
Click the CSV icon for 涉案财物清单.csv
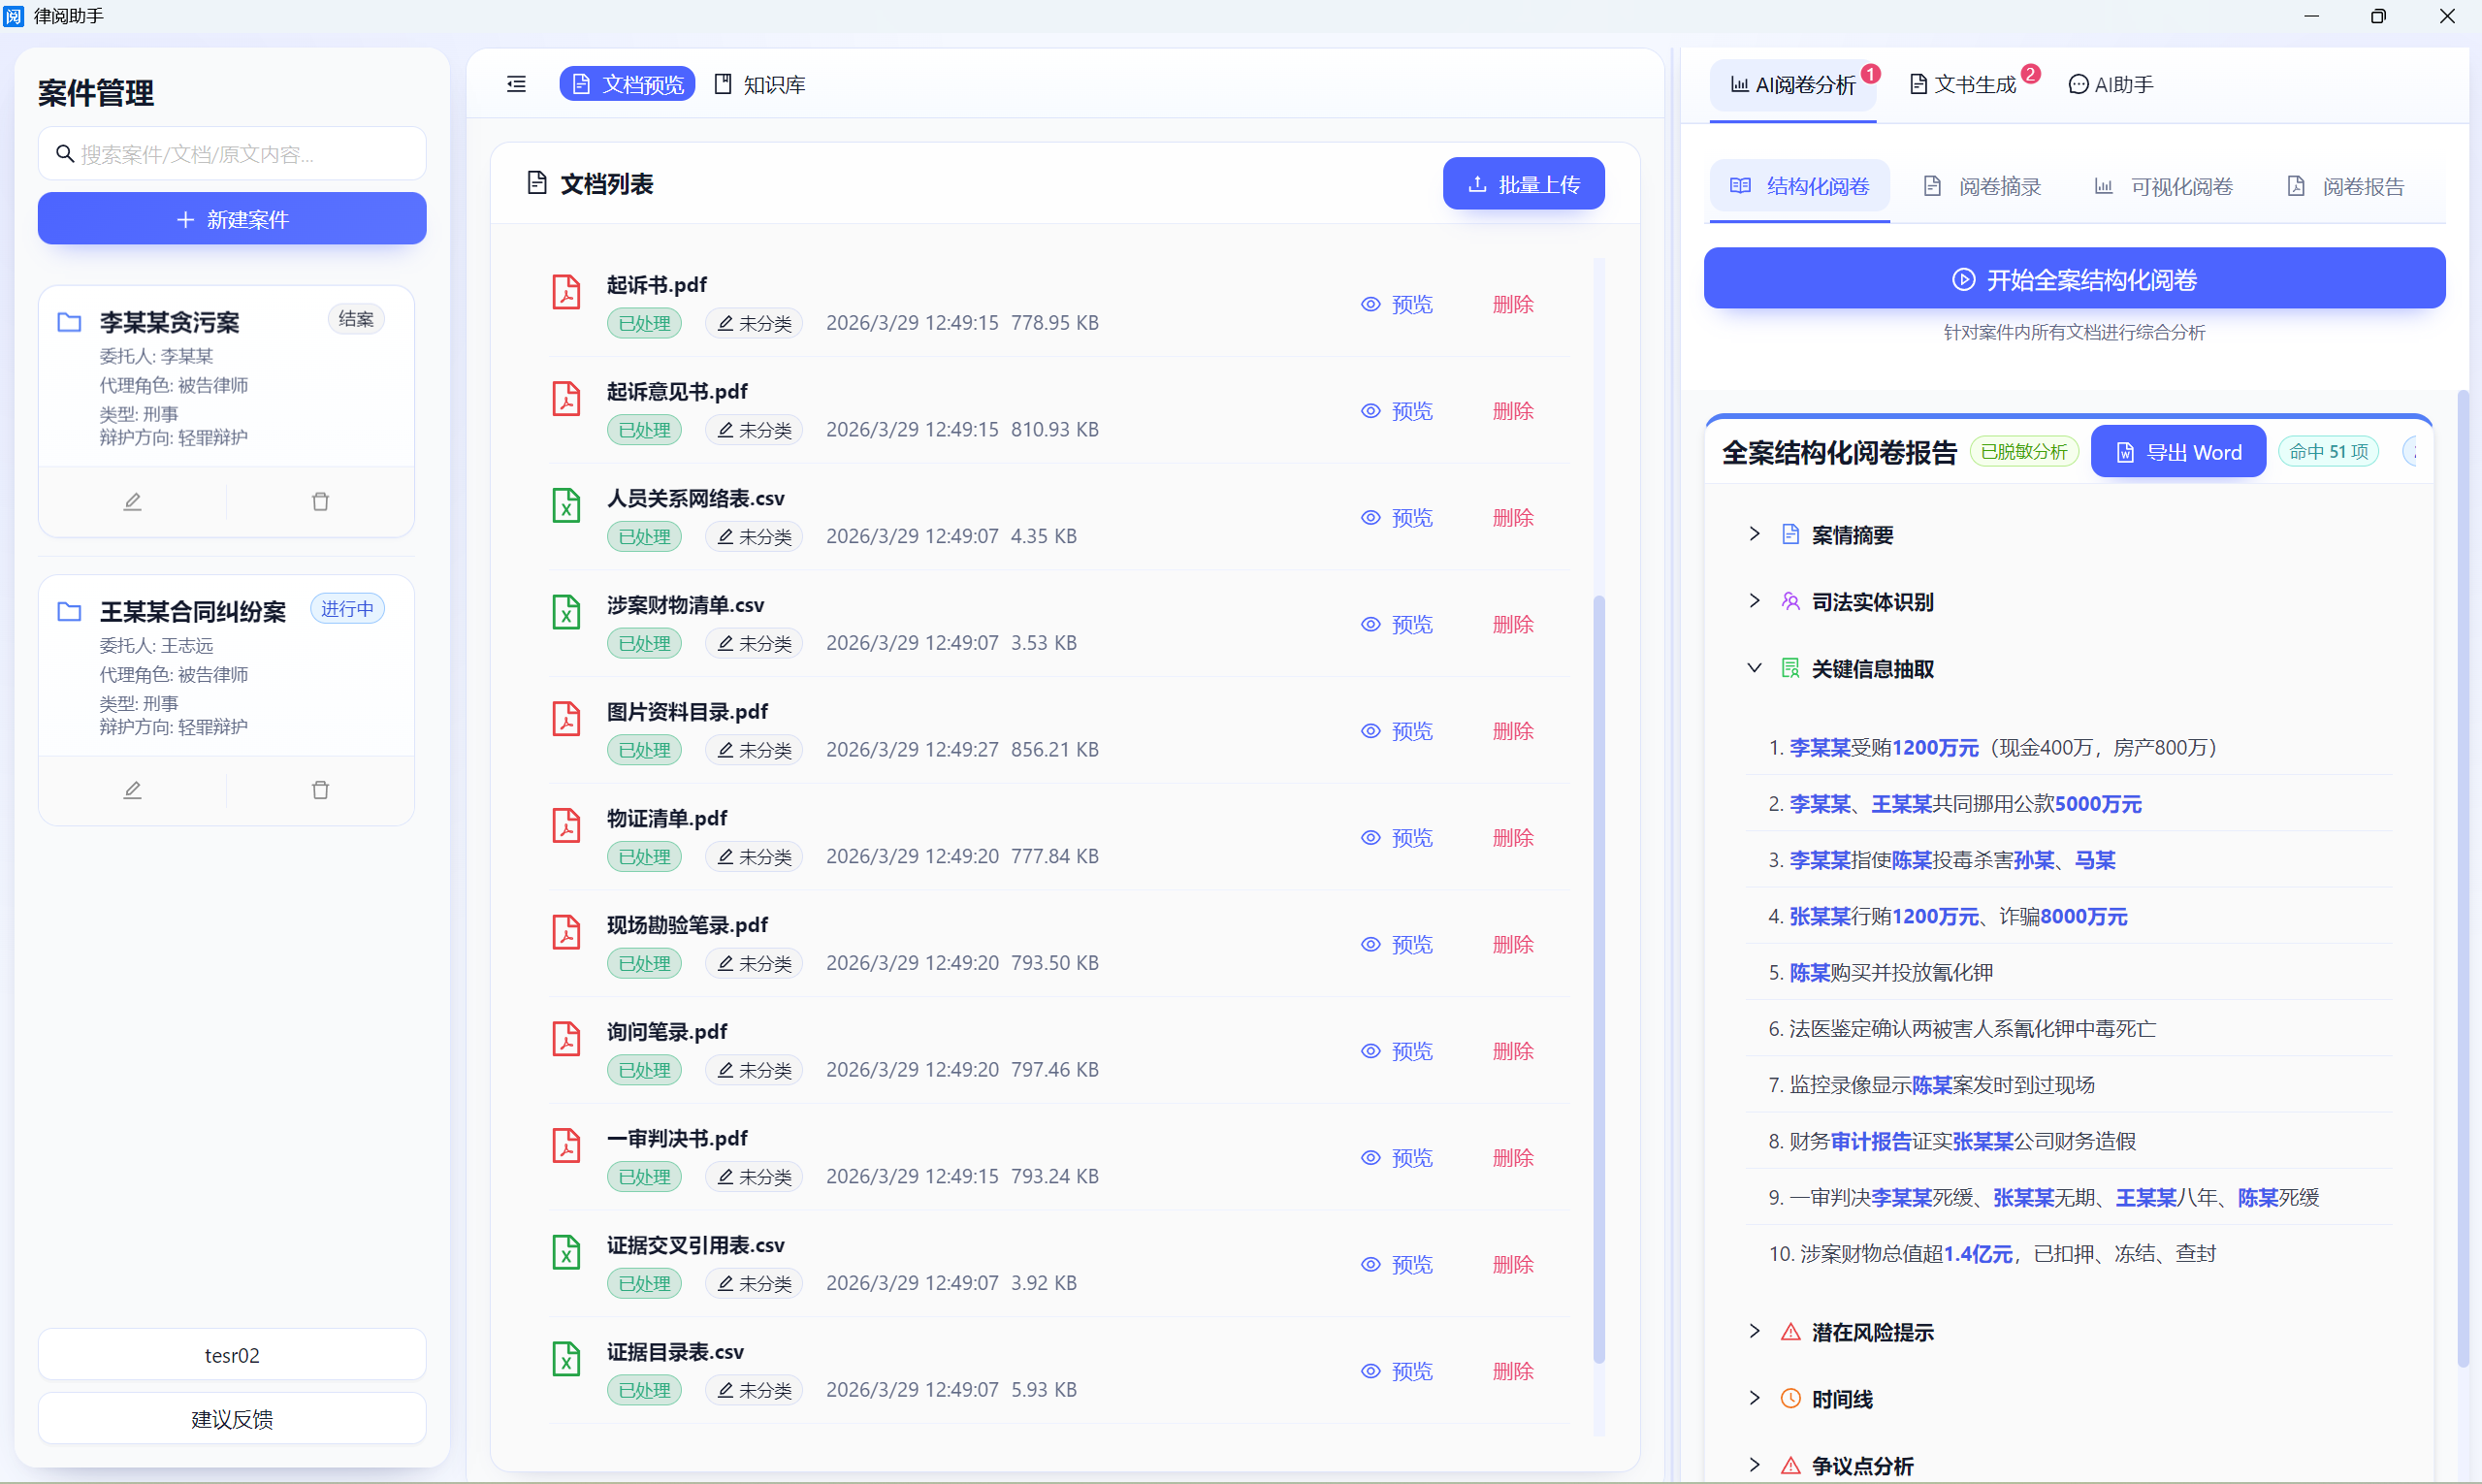click(566, 612)
